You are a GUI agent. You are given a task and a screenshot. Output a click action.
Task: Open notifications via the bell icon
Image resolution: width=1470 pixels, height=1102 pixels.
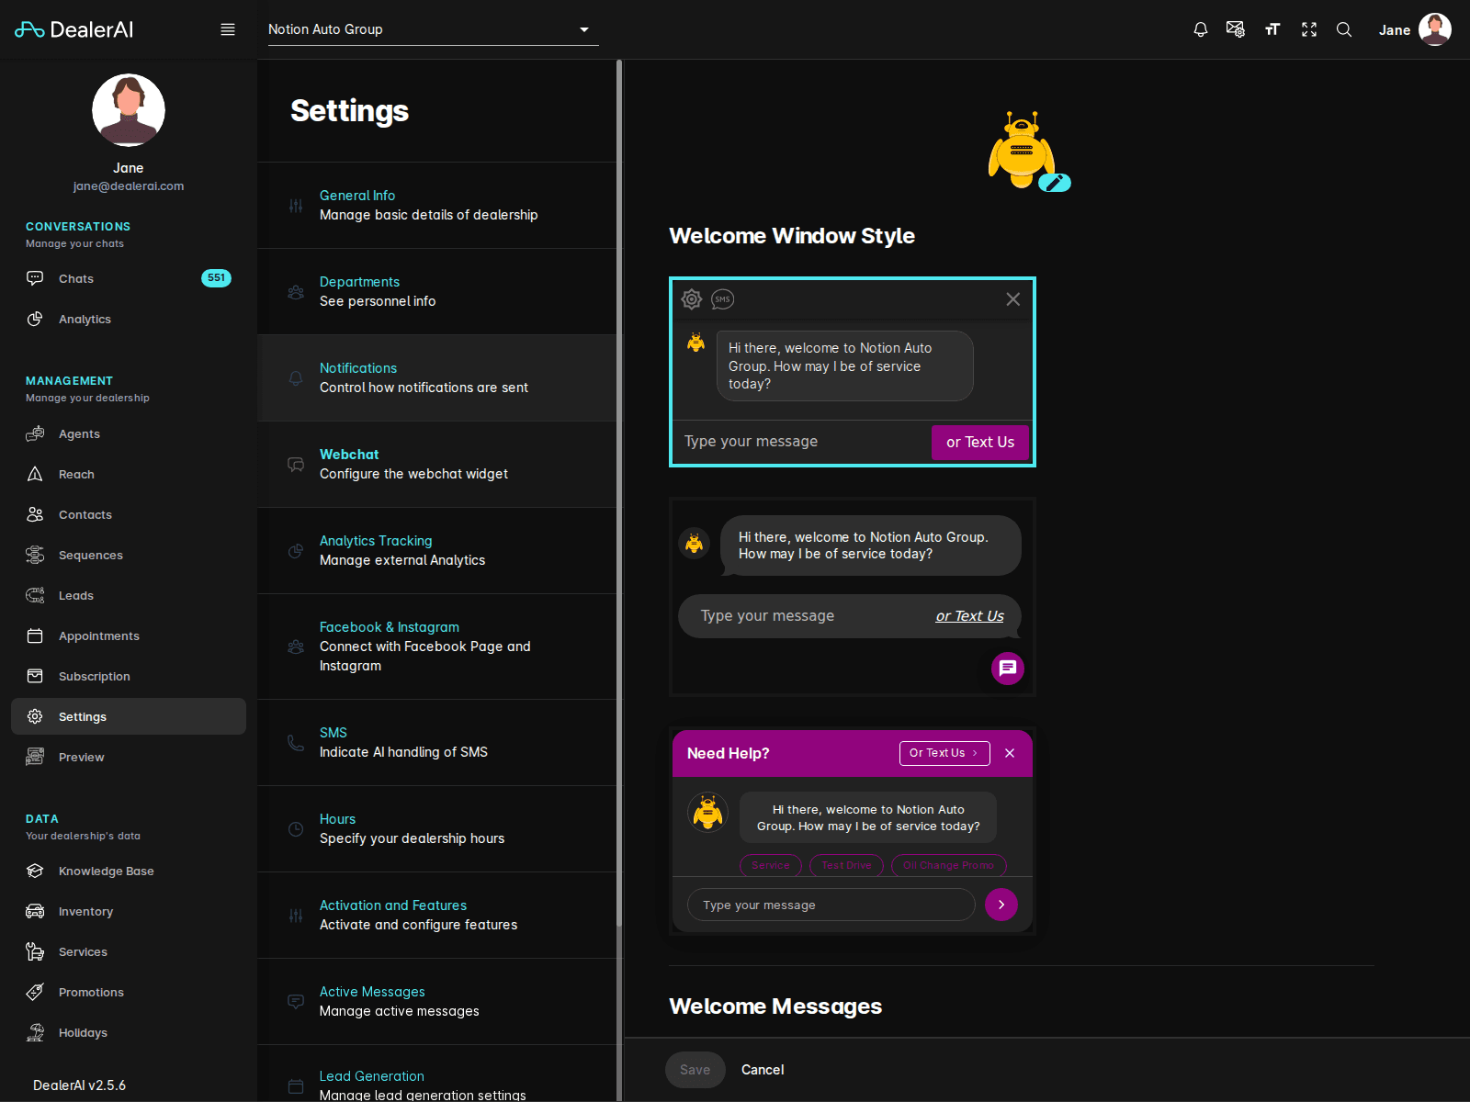(1200, 29)
